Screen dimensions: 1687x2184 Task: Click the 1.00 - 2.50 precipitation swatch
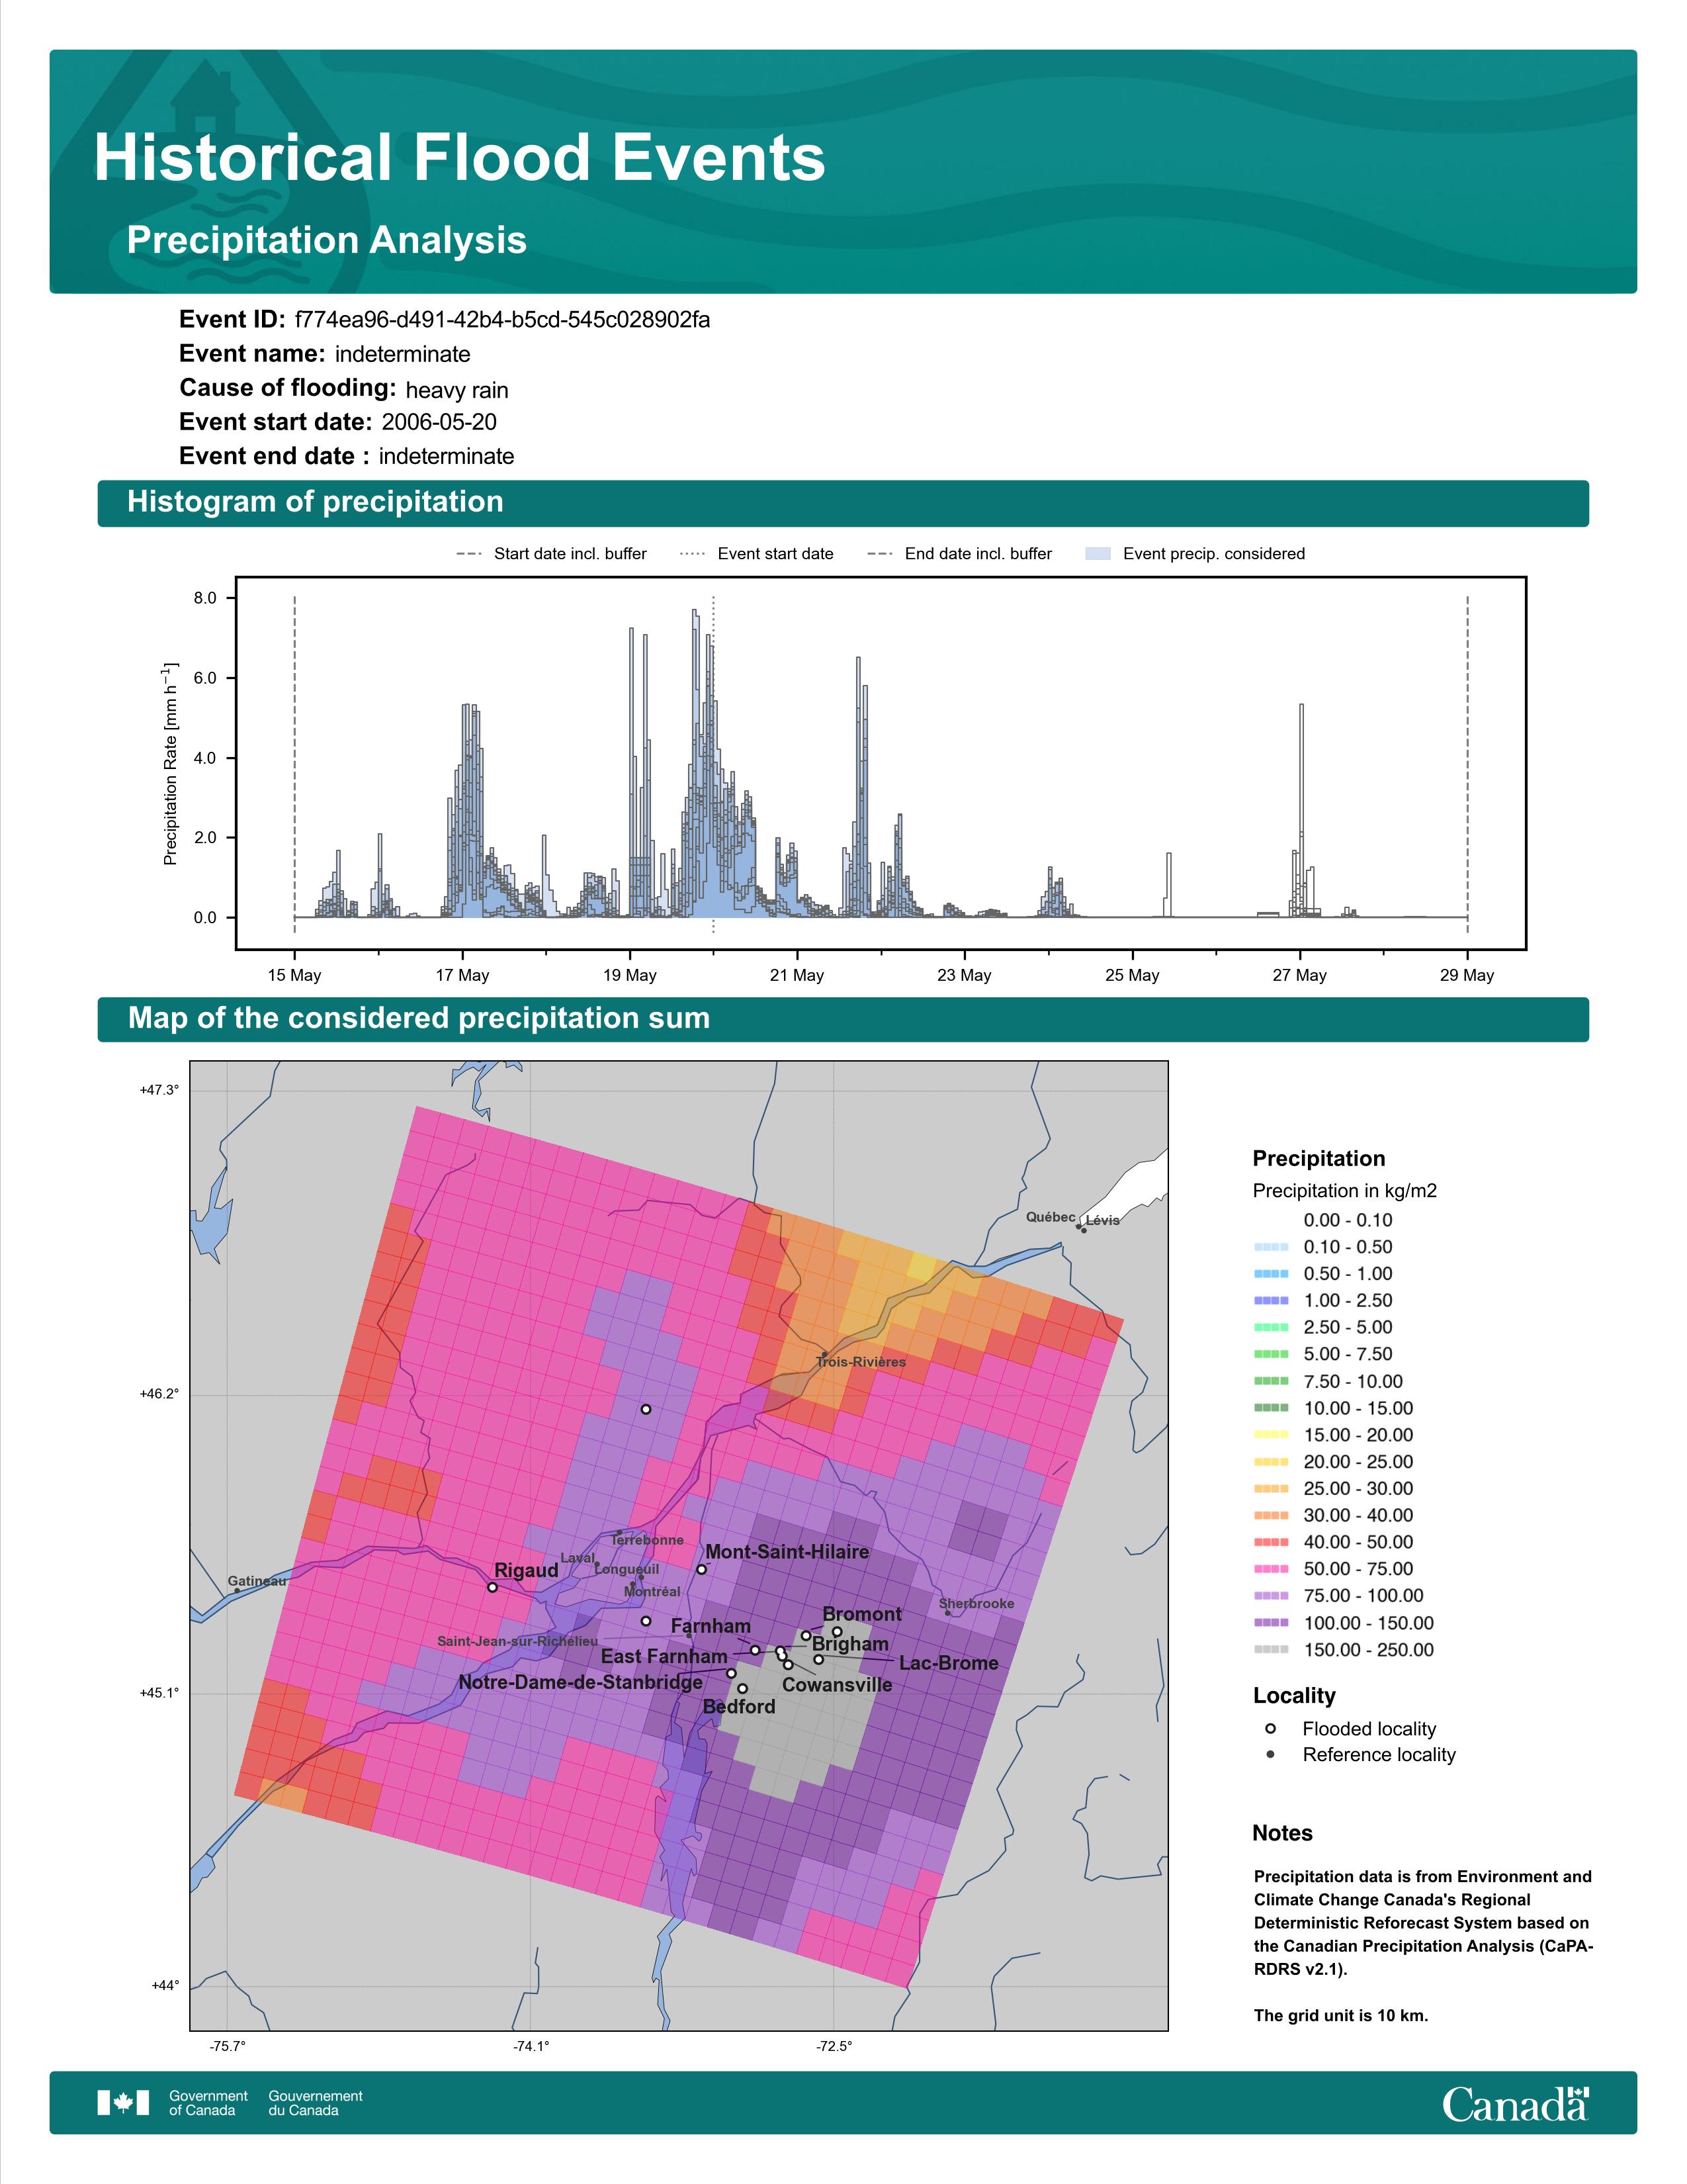(1270, 1301)
